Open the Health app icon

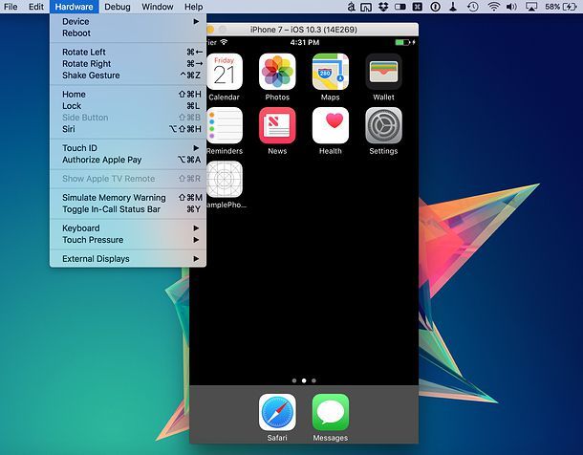331,125
